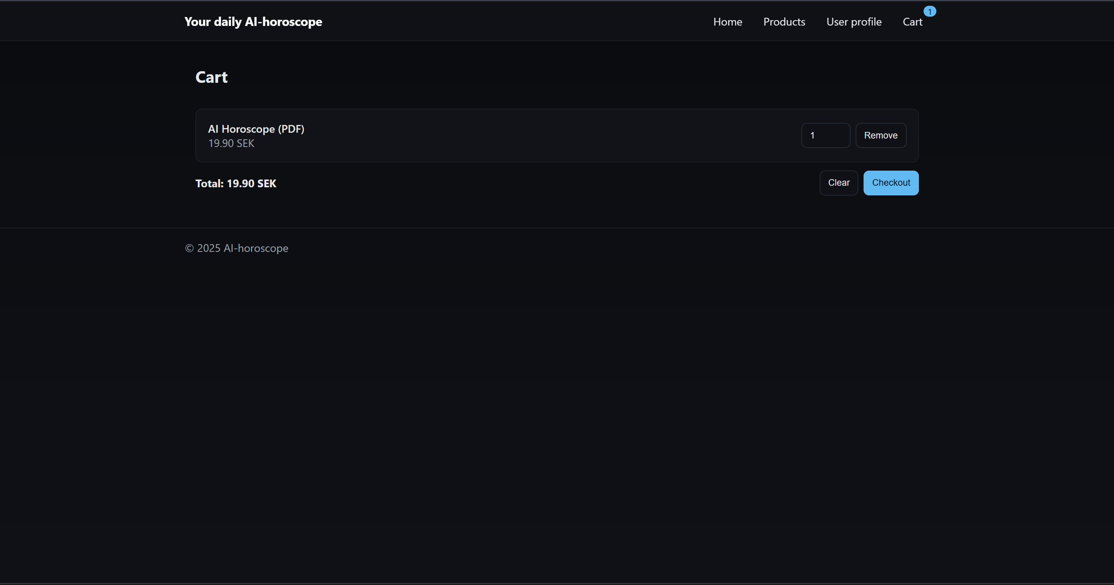Remove AI Horoscope (PDF) from cart
Screen dimensions: 1114x585
pos(880,135)
